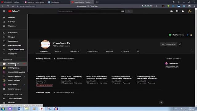Switch to the Видео tab
Viewport: 197px width, 111px height.
click(58, 51)
